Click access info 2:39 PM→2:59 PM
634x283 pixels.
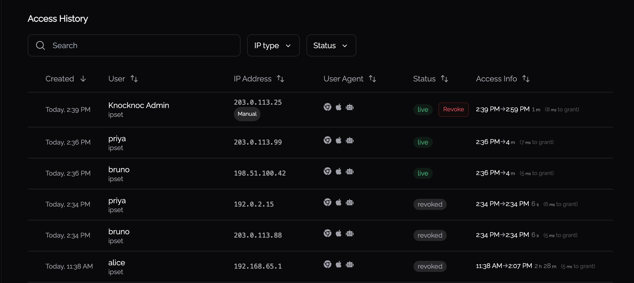[503, 109]
